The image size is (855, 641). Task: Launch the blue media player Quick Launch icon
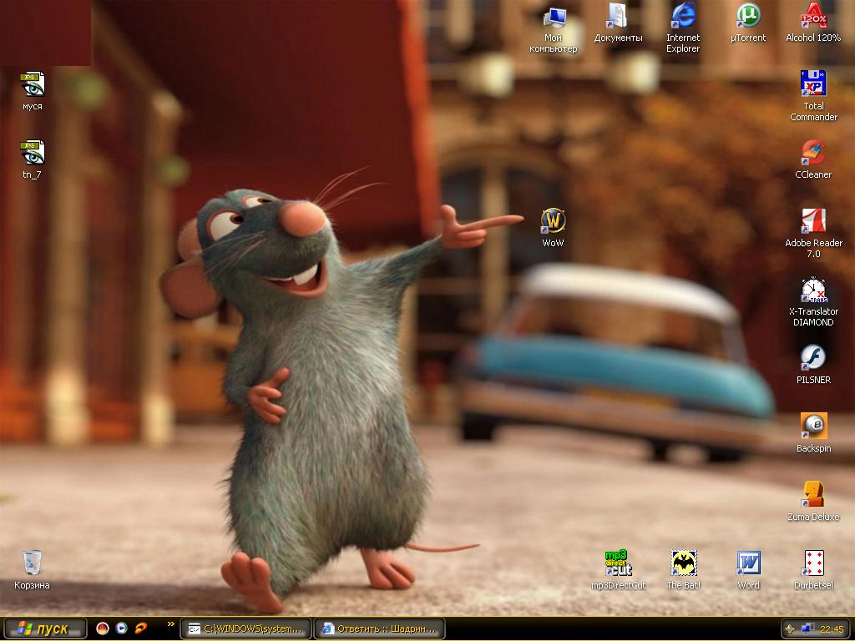[122, 628]
